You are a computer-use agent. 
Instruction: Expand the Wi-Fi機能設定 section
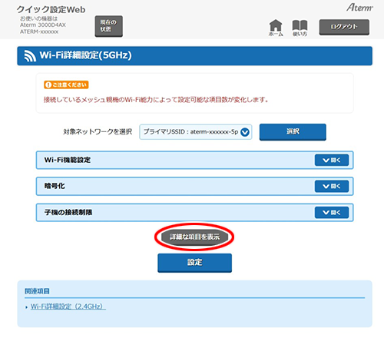coord(332,161)
